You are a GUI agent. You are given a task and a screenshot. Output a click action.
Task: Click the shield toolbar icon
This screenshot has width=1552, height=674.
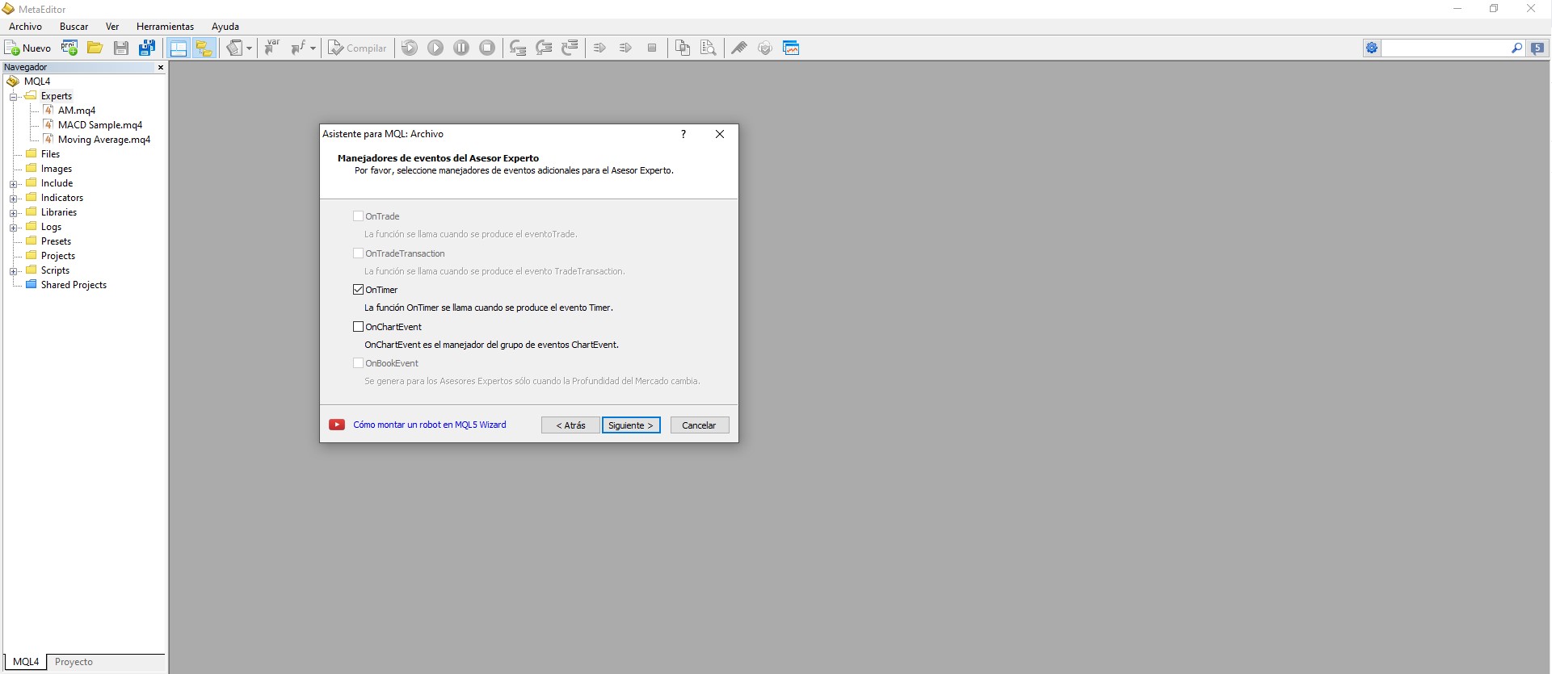tap(765, 48)
